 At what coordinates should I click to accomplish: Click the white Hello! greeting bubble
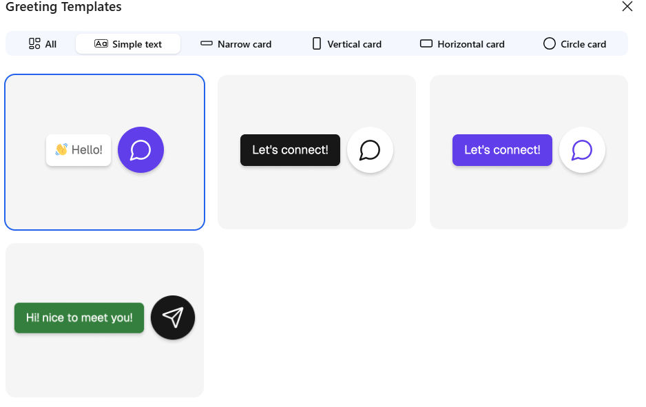(79, 149)
